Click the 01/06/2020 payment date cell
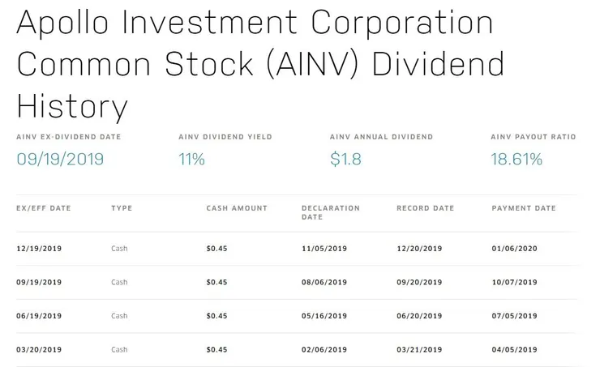Viewport: 600px width, 367px height. (514, 249)
